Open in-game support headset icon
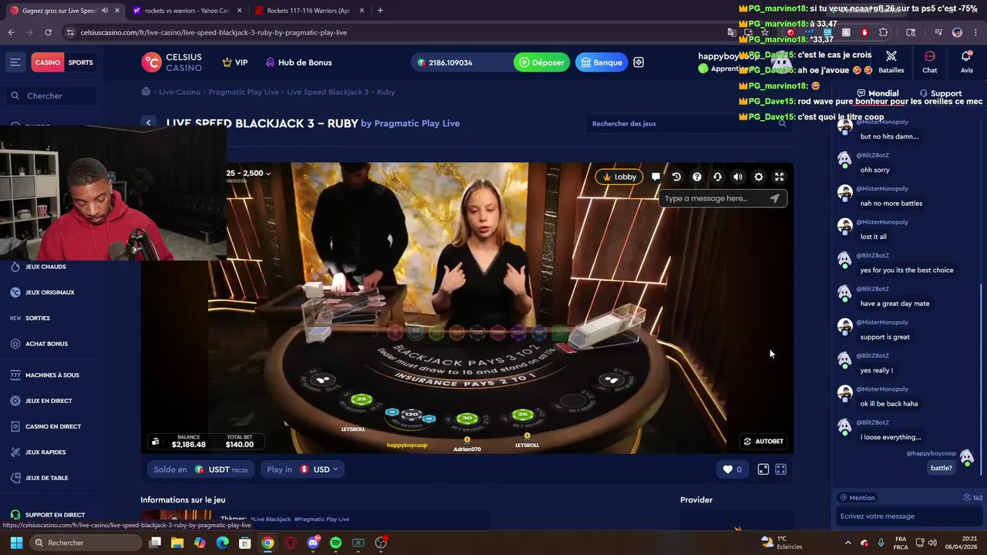This screenshot has height=555, width=987. (x=717, y=177)
